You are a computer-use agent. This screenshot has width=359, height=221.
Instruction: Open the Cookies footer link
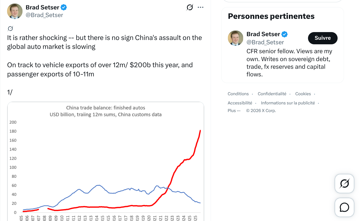pyautogui.click(x=303, y=94)
